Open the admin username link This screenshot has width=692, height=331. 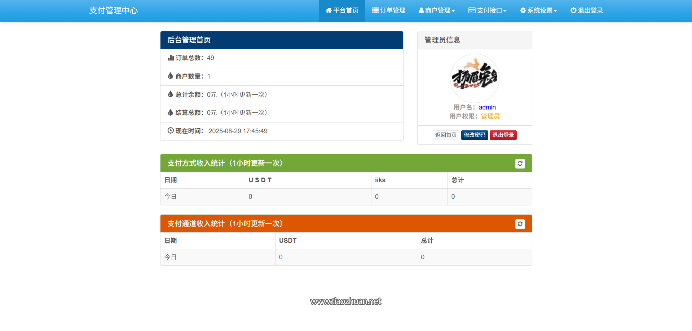click(x=487, y=107)
